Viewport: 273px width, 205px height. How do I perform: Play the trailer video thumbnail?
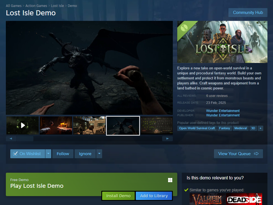(x=23, y=125)
